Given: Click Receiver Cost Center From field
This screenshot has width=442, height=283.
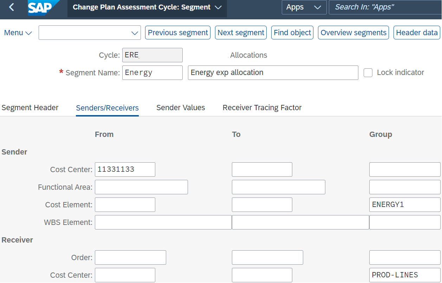Looking at the screenshot, I should [x=125, y=275].
